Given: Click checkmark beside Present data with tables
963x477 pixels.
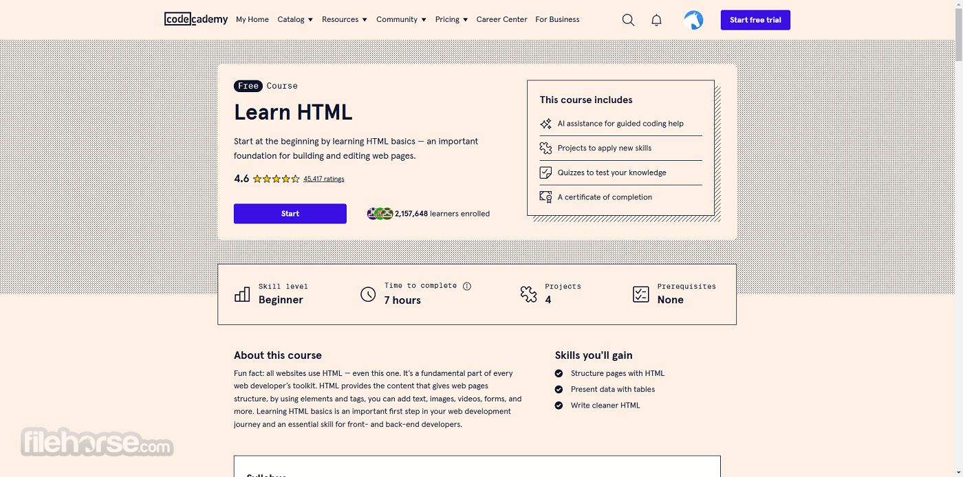Looking at the screenshot, I should point(559,389).
